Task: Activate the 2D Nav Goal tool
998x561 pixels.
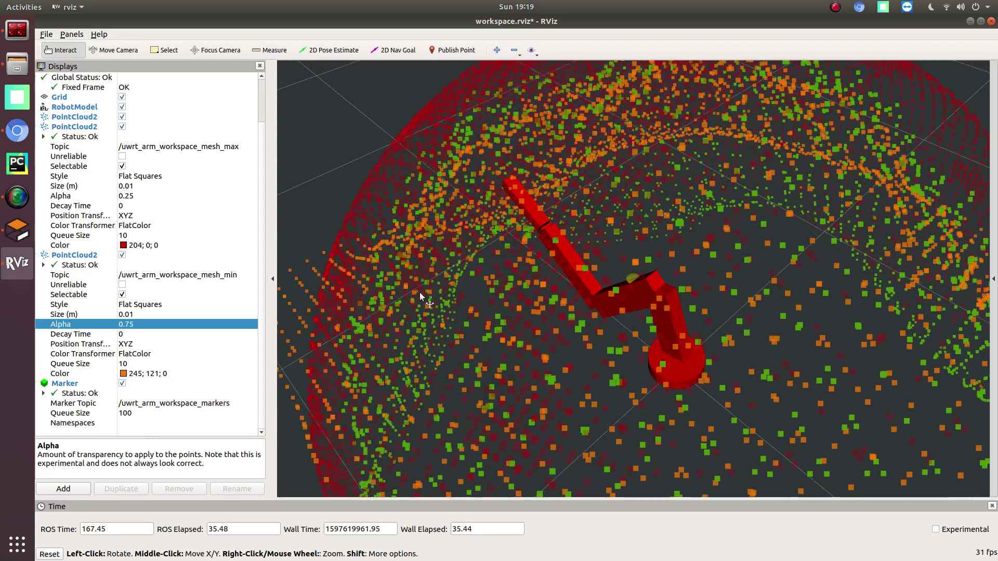Action: pyautogui.click(x=393, y=50)
